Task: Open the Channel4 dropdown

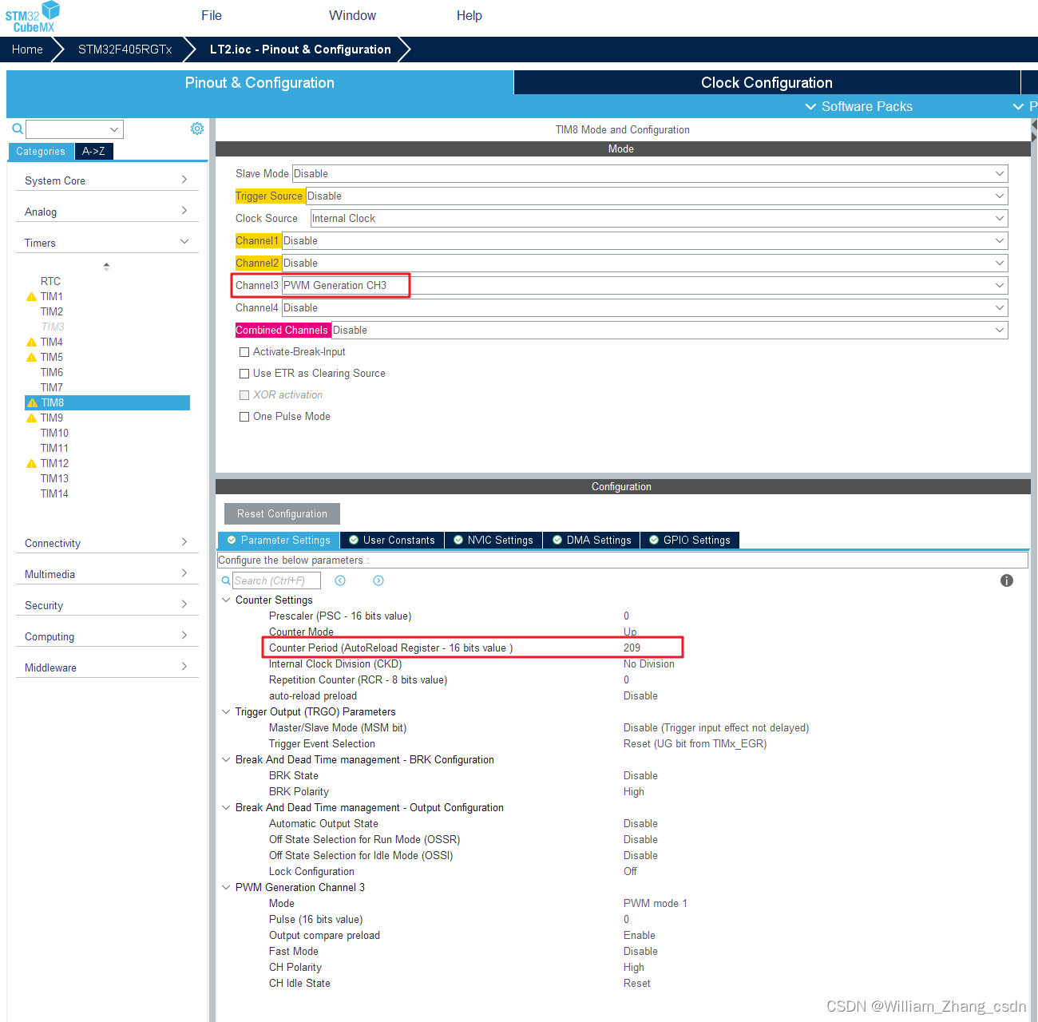Action: pos(645,307)
